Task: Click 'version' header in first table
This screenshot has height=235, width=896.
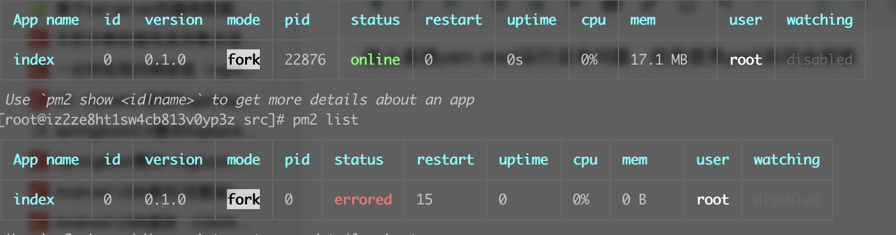Action: pos(173,20)
